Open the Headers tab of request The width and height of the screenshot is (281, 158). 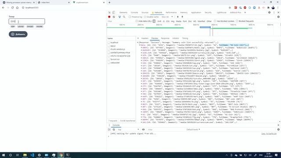click(x=145, y=38)
